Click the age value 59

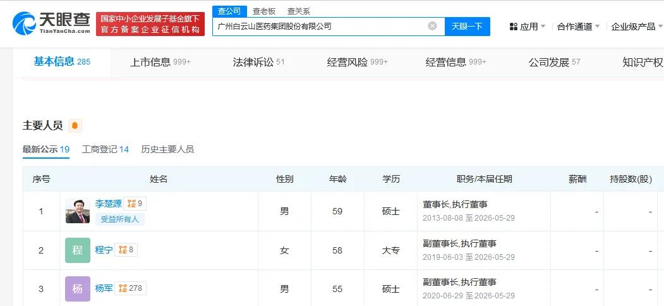[x=337, y=211]
